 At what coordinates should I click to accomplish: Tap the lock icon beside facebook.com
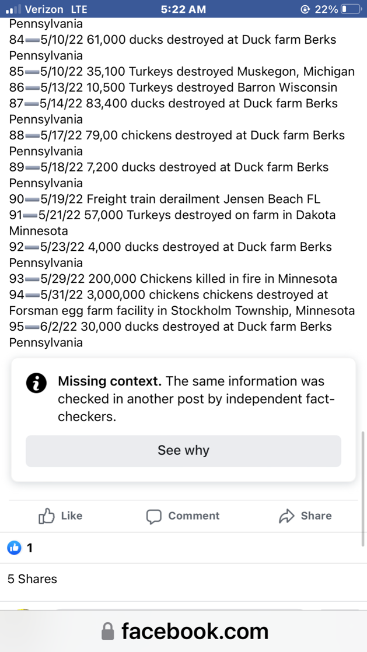[x=108, y=631]
